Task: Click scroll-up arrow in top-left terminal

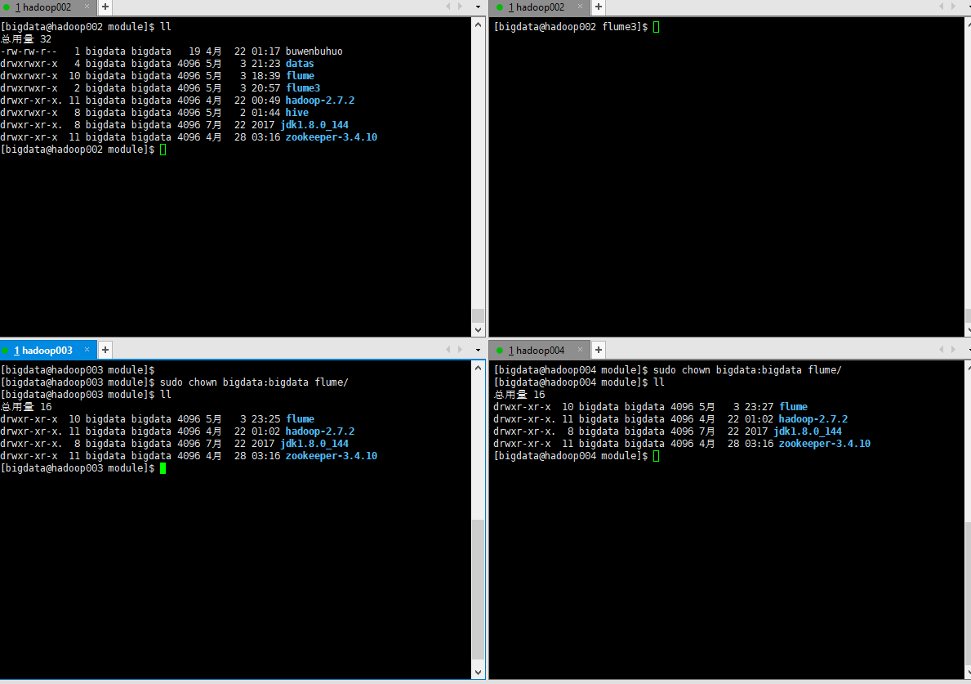Action: click(x=478, y=25)
